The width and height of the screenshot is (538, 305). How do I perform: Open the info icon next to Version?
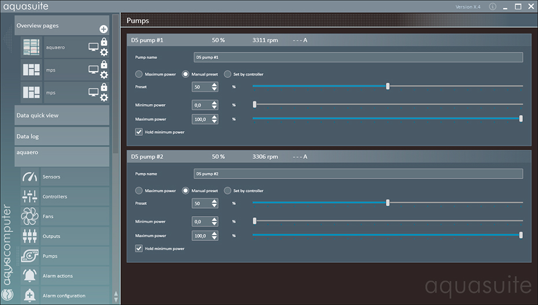click(x=492, y=7)
